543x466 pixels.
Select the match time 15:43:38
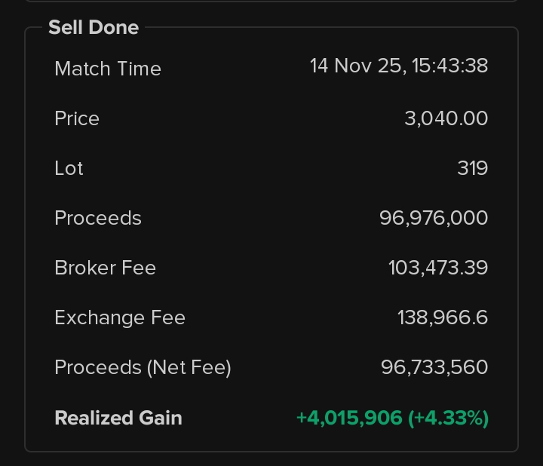[451, 66]
